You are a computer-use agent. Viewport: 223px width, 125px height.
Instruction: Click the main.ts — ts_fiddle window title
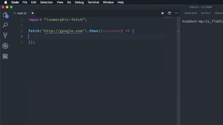[x=201, y=7]
